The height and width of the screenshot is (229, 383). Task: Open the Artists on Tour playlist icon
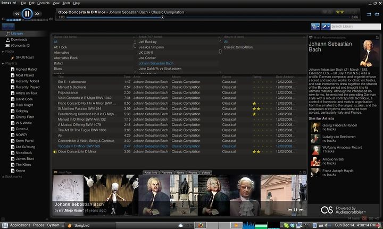[12, 93]
